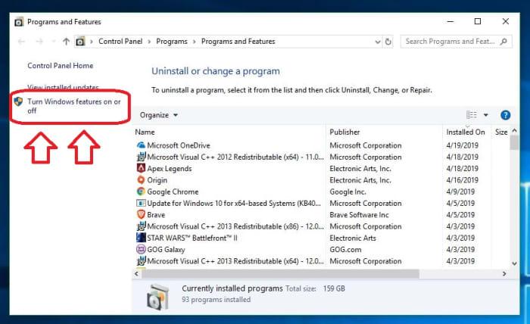Go up one level with up arrow
Screen dimensions: 530x324
[66, 42]
